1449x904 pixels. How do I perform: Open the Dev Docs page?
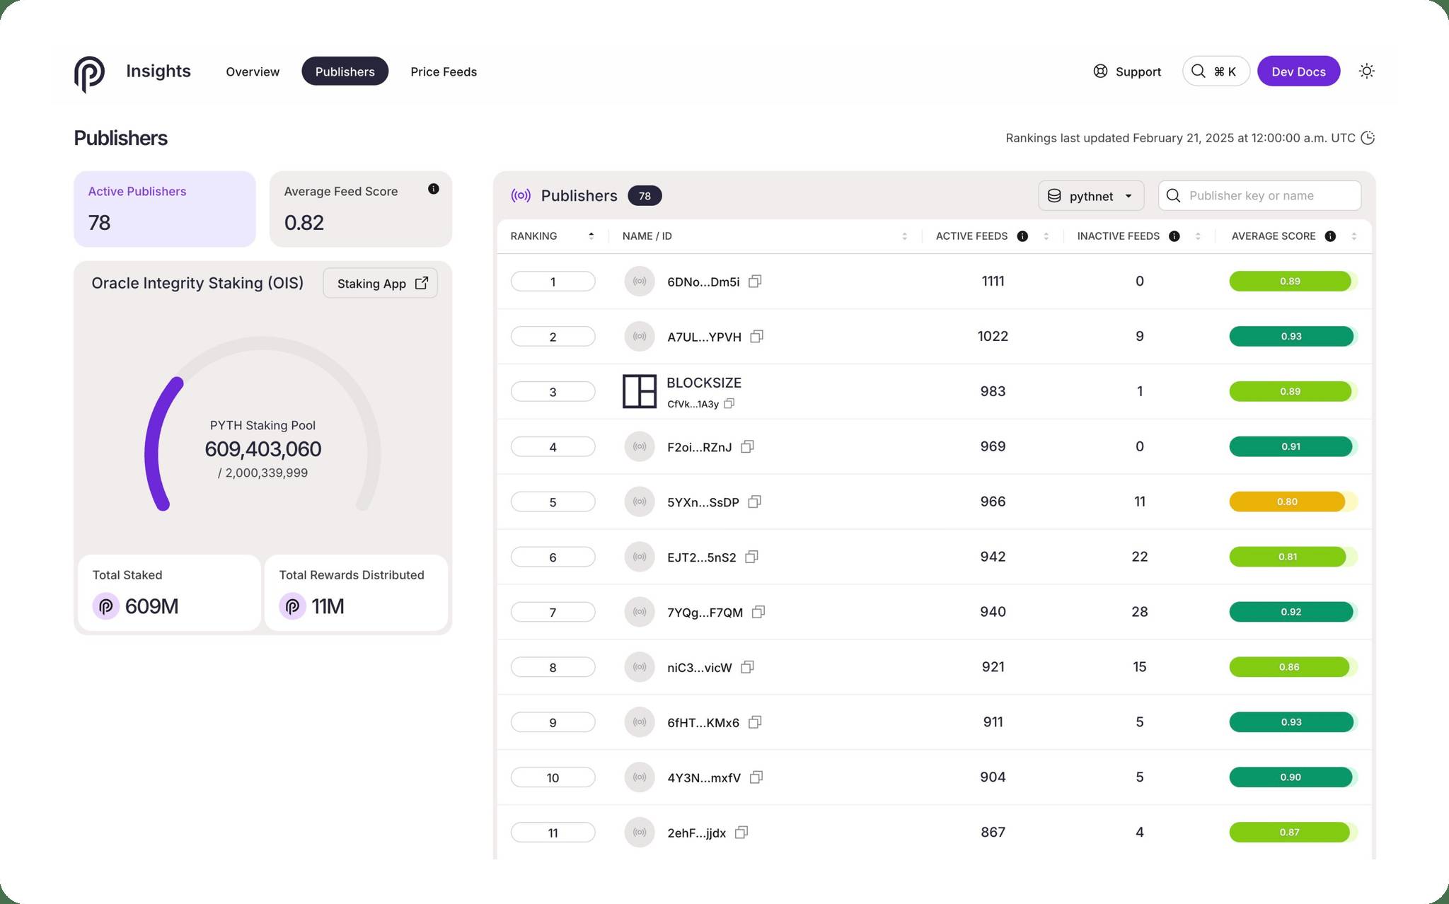pyautogui.click(x=1298, y=71)
